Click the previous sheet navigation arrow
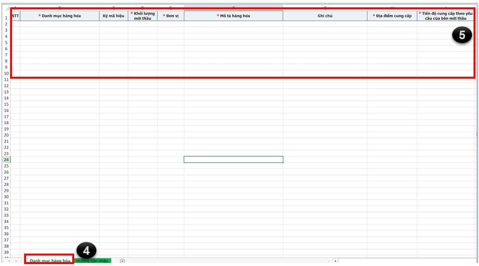The width and height of the screenshot is (479, 266). click(8, 261)
